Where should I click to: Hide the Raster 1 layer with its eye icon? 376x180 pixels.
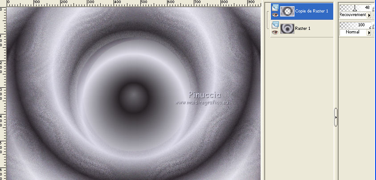tap(275, 32)
